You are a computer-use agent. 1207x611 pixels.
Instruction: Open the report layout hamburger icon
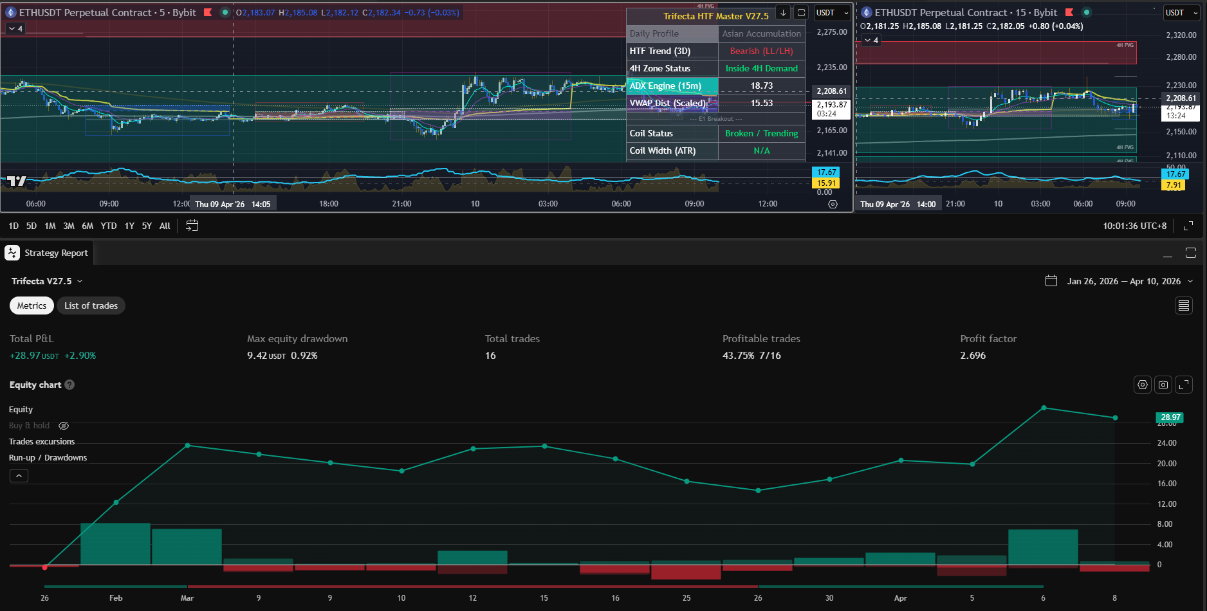pos(1183,305)
